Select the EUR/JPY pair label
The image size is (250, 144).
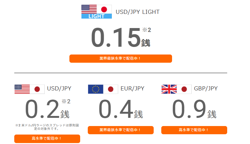pyautogui.click(x=132, y=89)
